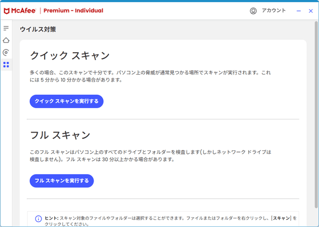Open the アカウント menu label
Viewport: 319px width, 227px height.
274,11
